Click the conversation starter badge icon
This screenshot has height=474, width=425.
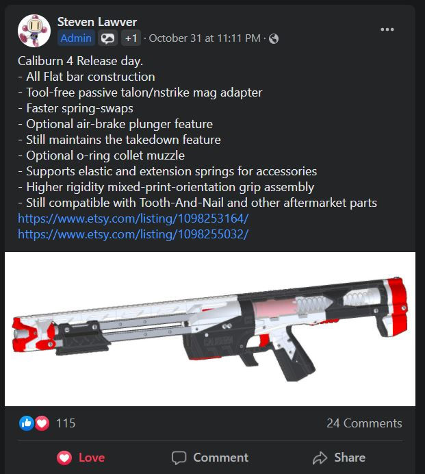tap(107, 38)
